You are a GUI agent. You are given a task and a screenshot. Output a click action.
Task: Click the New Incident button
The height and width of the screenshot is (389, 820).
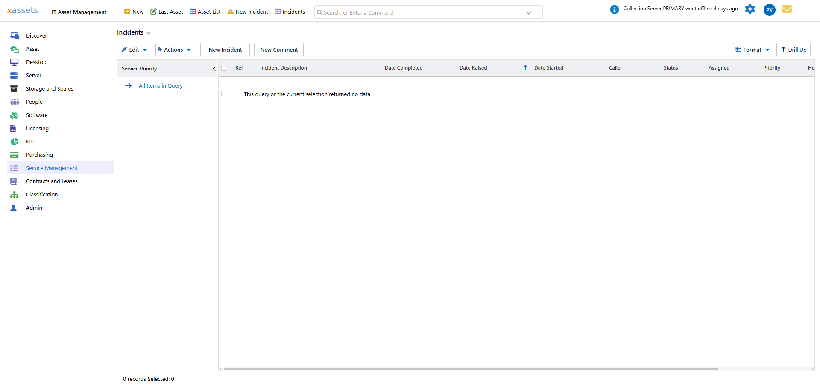click(225, 50)
